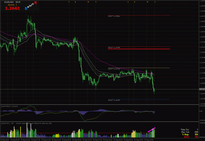
Task: Click the 23 Aug 14:15 time label
Action: (x=149, y=140)
